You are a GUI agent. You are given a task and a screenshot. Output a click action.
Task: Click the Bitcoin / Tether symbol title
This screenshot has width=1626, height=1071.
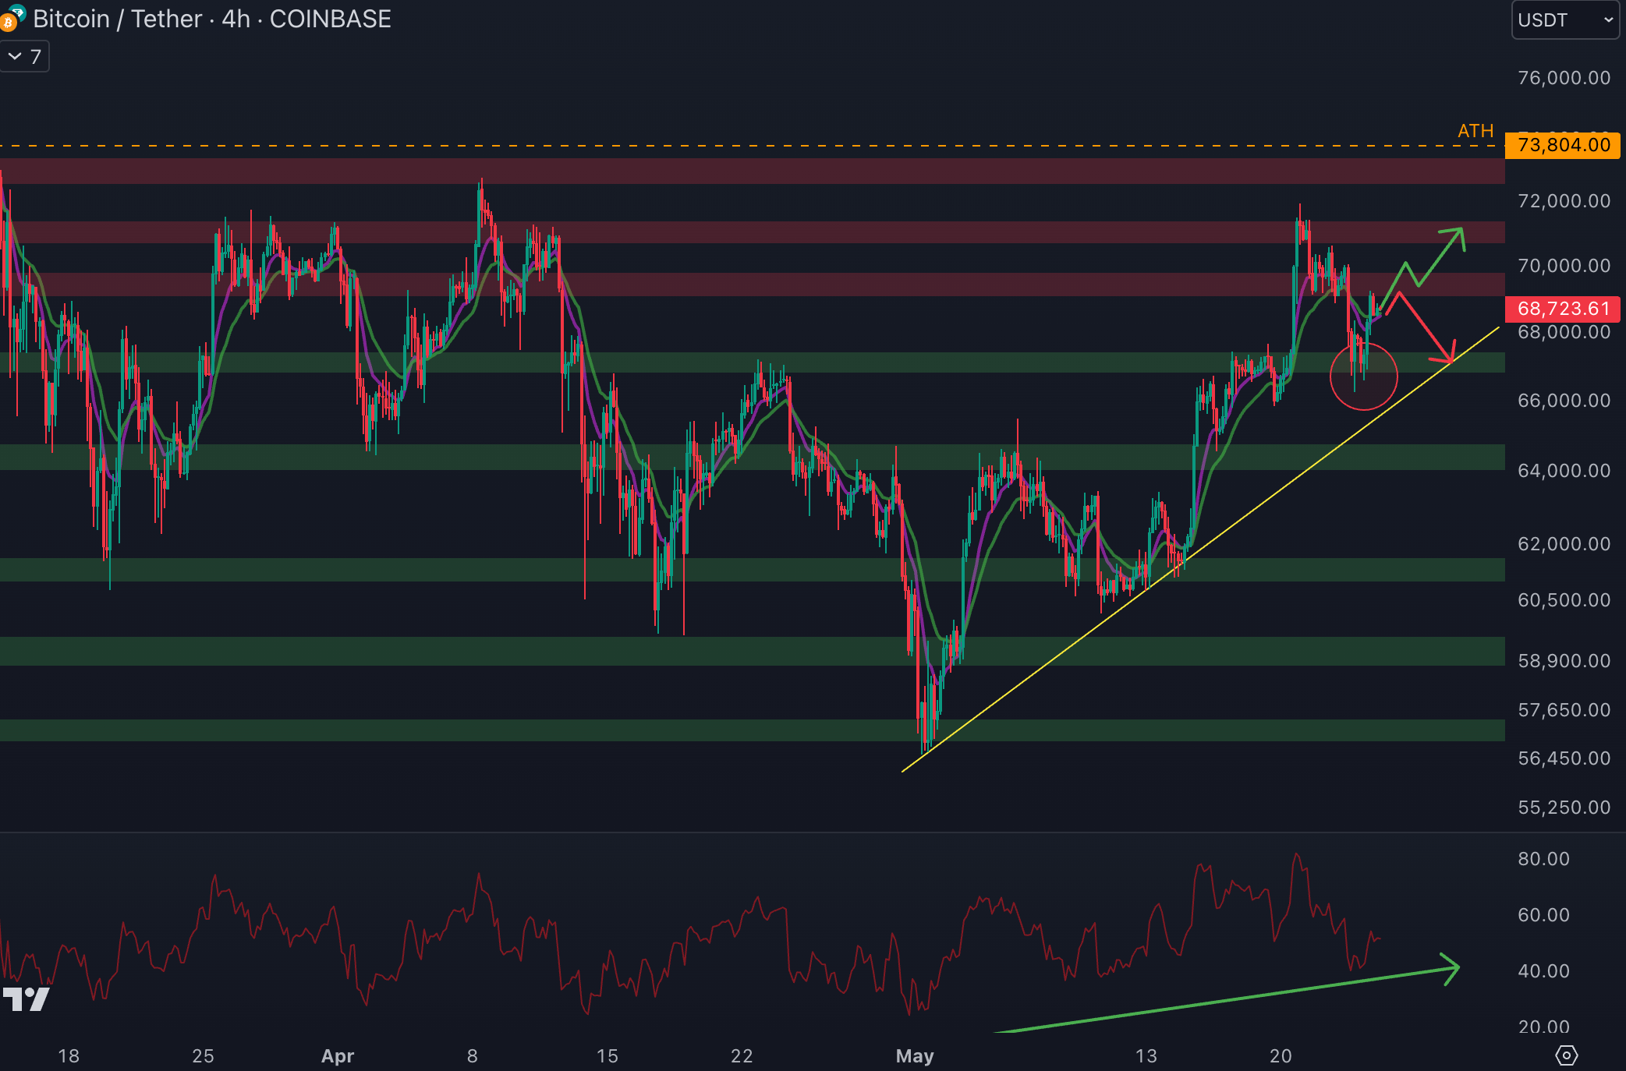(x=117, y=19)
